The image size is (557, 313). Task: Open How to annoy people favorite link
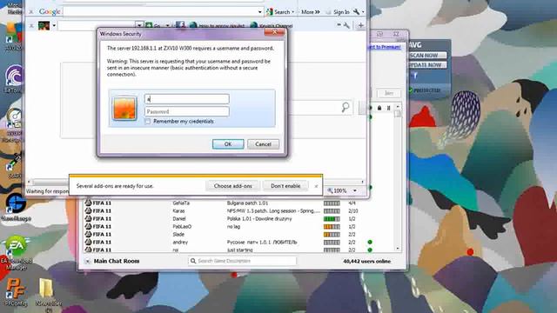tap(217, 25)
